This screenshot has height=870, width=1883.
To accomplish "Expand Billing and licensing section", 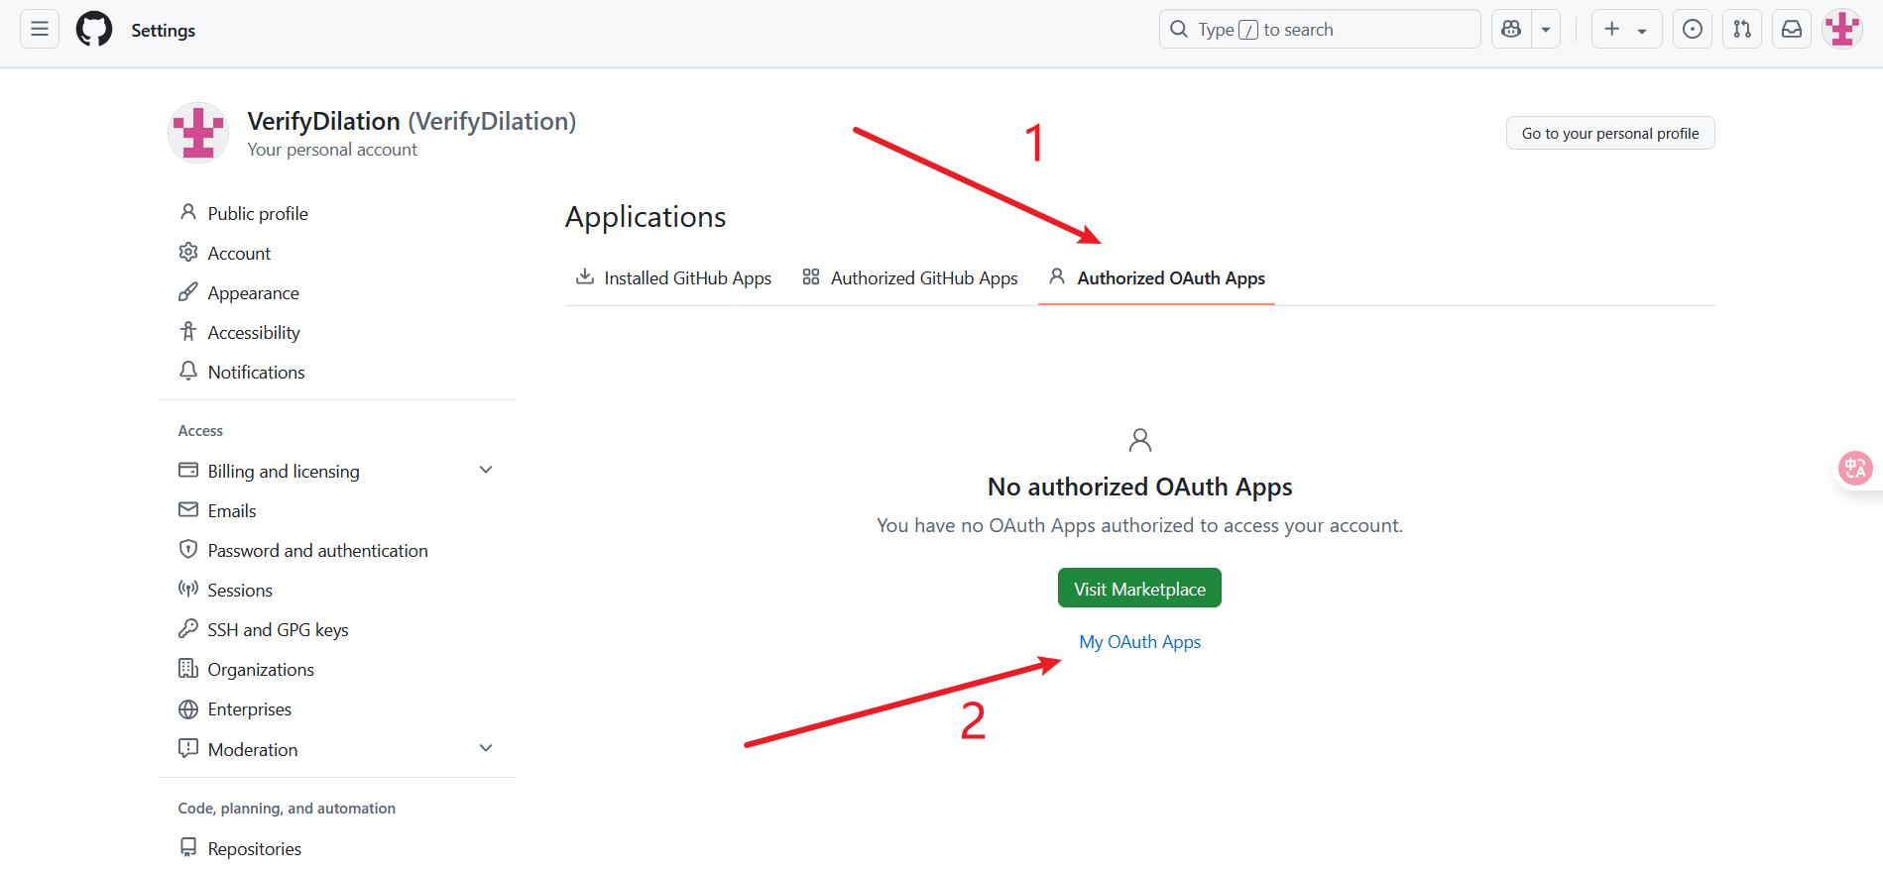I will tap(486, 471).
